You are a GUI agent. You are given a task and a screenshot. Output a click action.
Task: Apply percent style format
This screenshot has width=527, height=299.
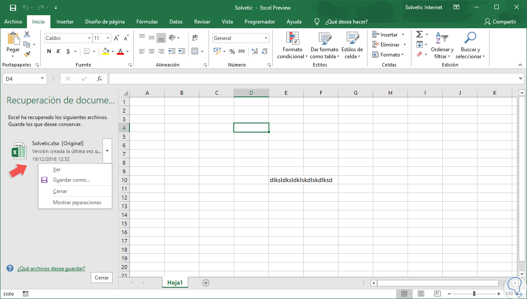(x=232, y=51)
